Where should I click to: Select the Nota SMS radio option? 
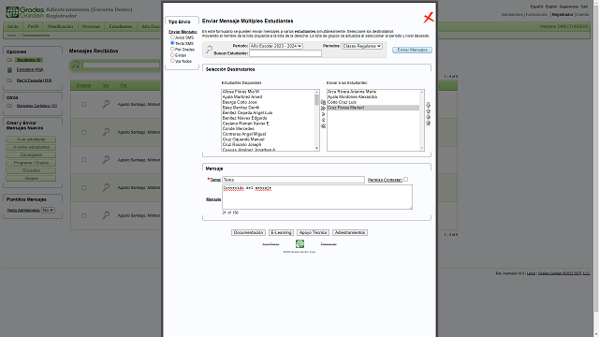coord(172,43)
